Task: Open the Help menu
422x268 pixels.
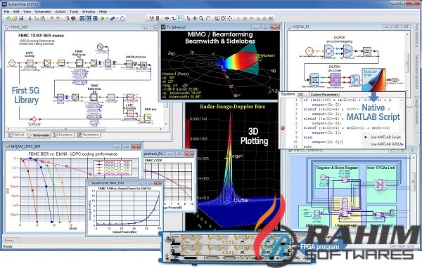Action: [103, 11]
